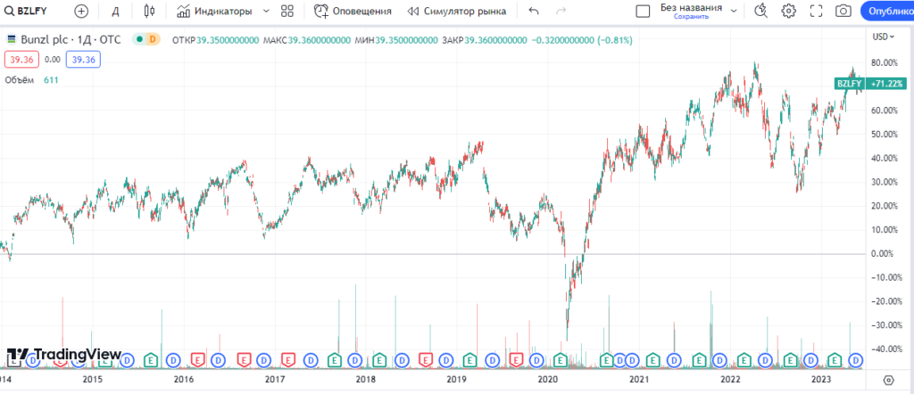
Task: Expand the Без названия layout dropdown
Action: 734,11
